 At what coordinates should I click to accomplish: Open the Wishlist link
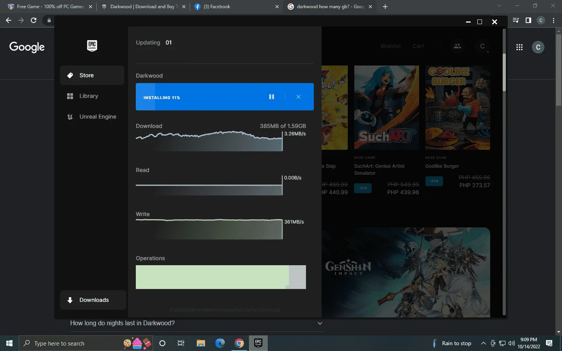(390, 46)
